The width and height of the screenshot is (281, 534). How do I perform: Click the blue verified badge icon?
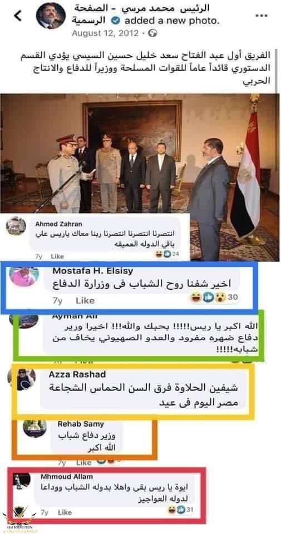point(116,21)
